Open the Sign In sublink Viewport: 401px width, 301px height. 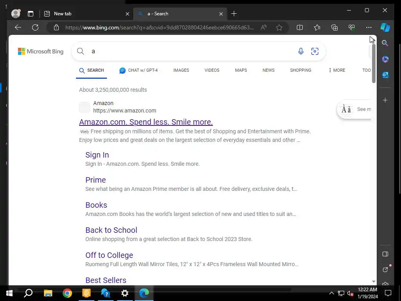coord(97,155)
